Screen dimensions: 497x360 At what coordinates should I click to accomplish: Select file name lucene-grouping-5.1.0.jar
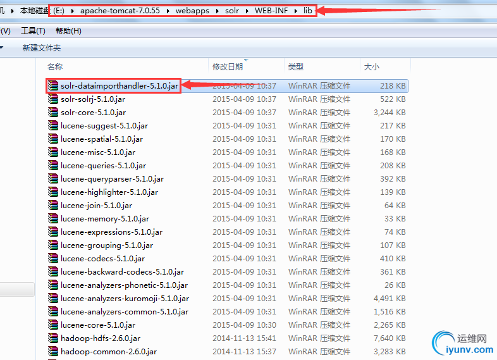point(107,246)
